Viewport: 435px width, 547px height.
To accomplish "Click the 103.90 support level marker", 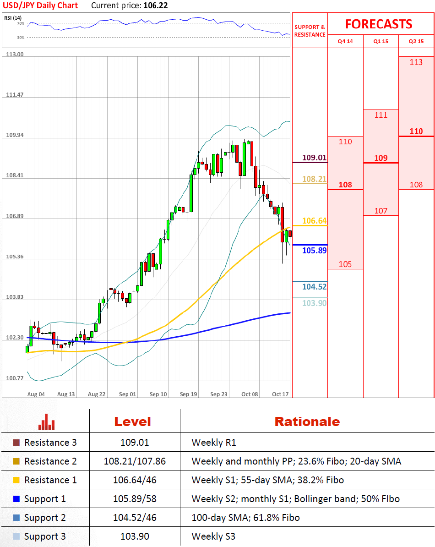I will pos(314,303).
